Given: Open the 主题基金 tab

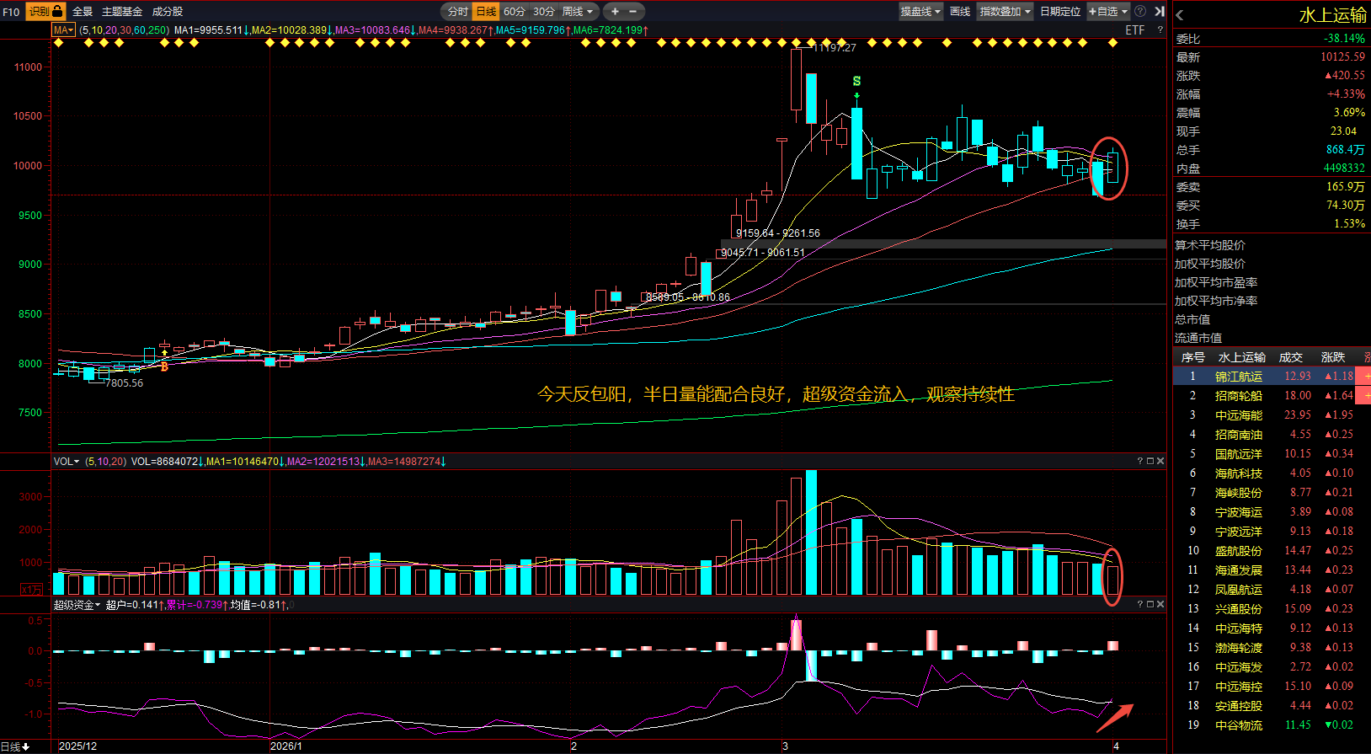Looking at the screenshot, I should coord(122,11).
